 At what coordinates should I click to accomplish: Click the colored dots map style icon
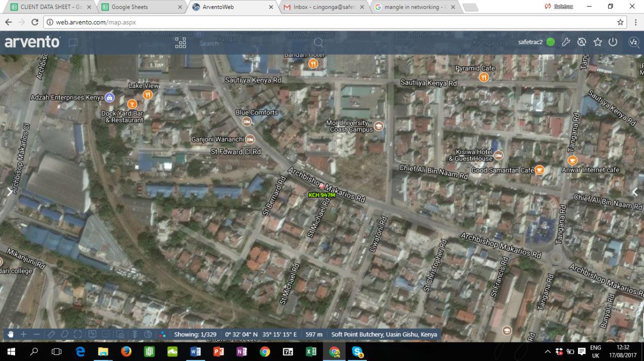point(162,334)
